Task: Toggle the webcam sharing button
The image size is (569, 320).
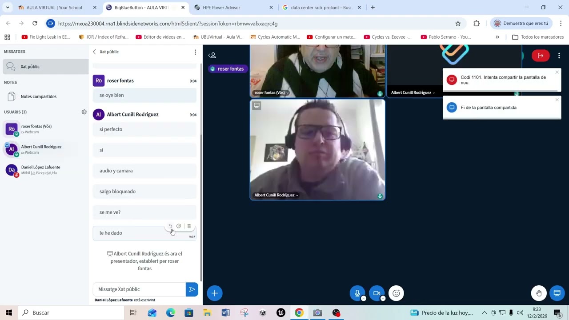Action: coord(377,293)
